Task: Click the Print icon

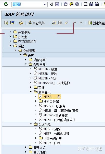Action: pyautogui.click(x=86, y=4)
